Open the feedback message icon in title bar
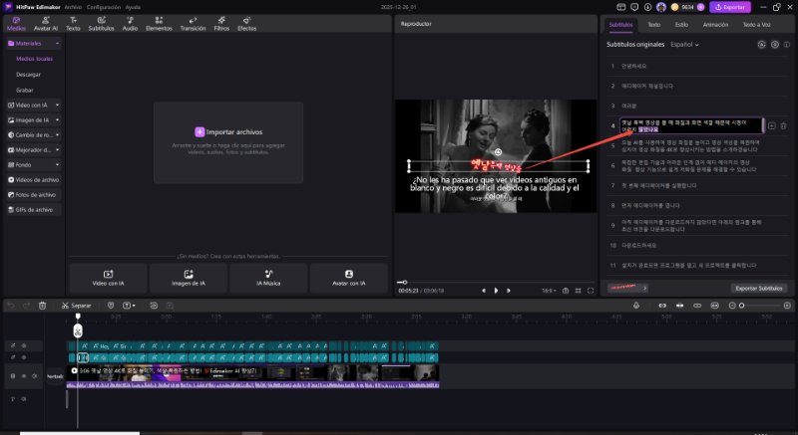 tap(634, 7)
